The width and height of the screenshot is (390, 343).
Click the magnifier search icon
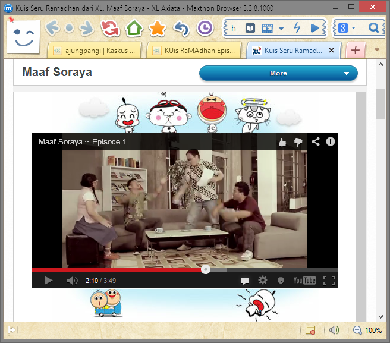tap(373, 27)
